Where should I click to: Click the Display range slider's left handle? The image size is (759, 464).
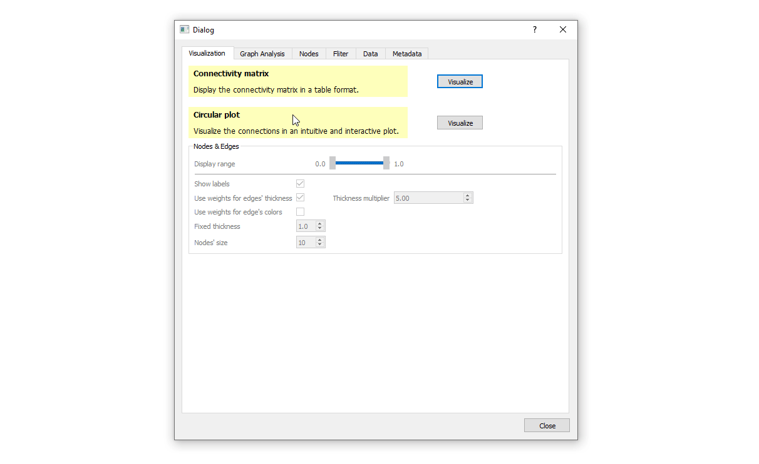[333, 163]
